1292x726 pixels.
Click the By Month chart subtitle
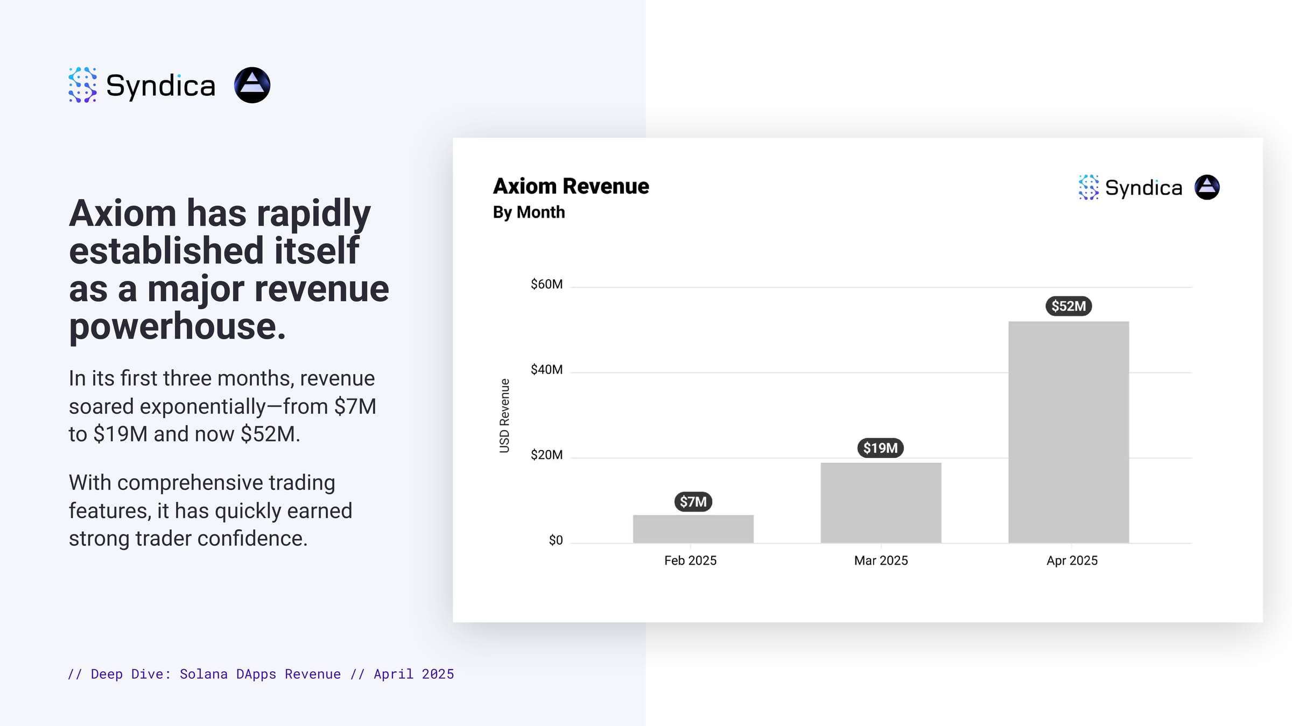point(529,212)
